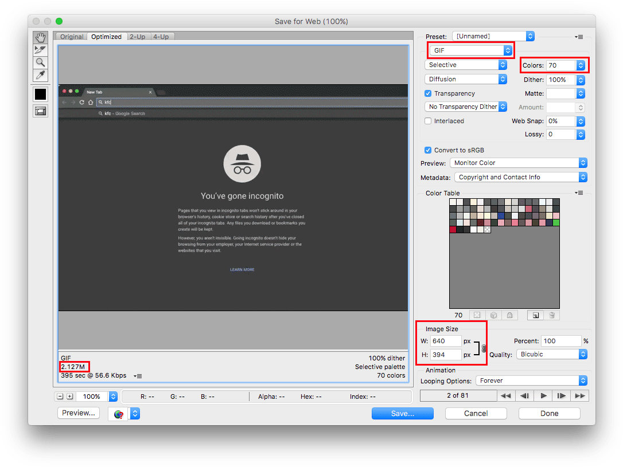
Task: Toggle slices visibility icon
Action: click(x=40, y=111)
